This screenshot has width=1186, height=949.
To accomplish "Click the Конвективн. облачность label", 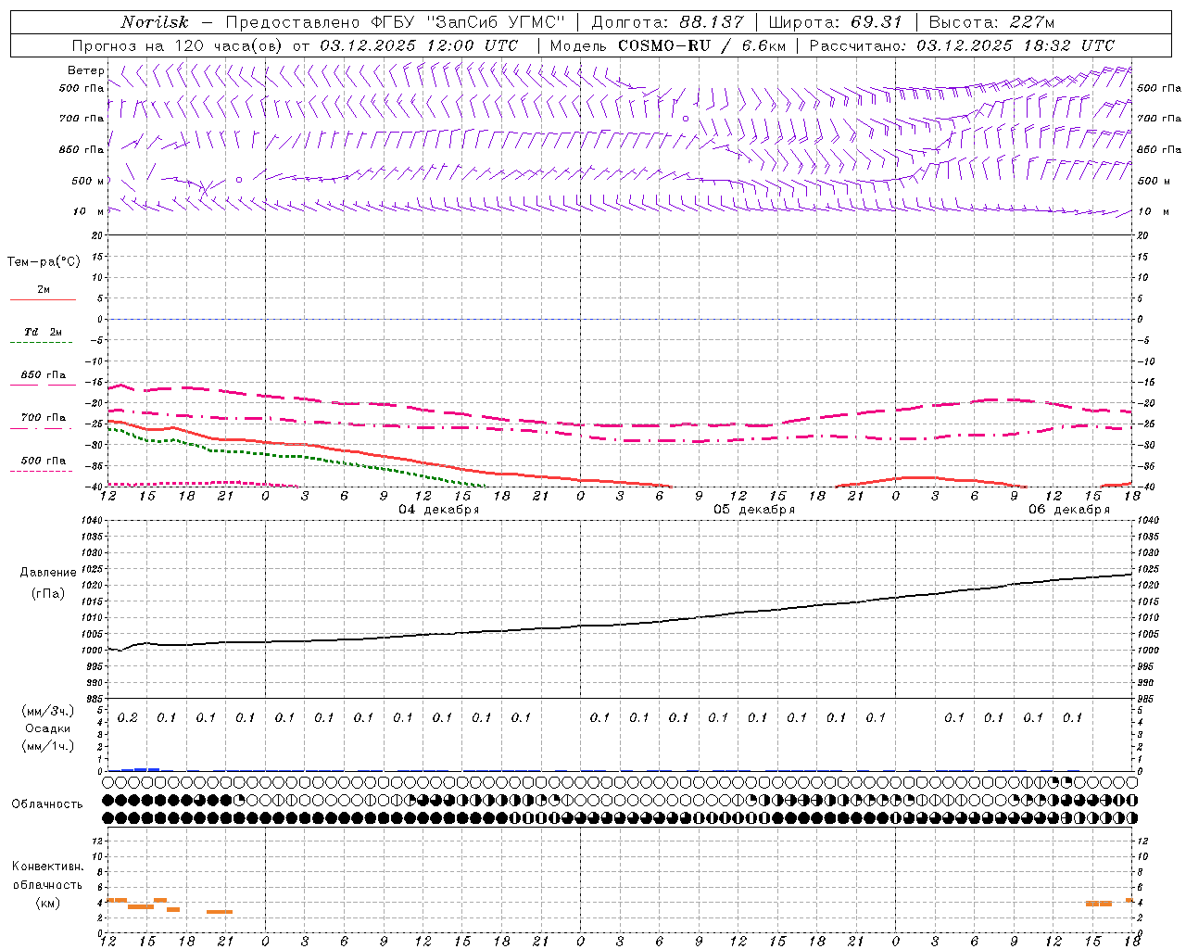I will coord(47,876).
